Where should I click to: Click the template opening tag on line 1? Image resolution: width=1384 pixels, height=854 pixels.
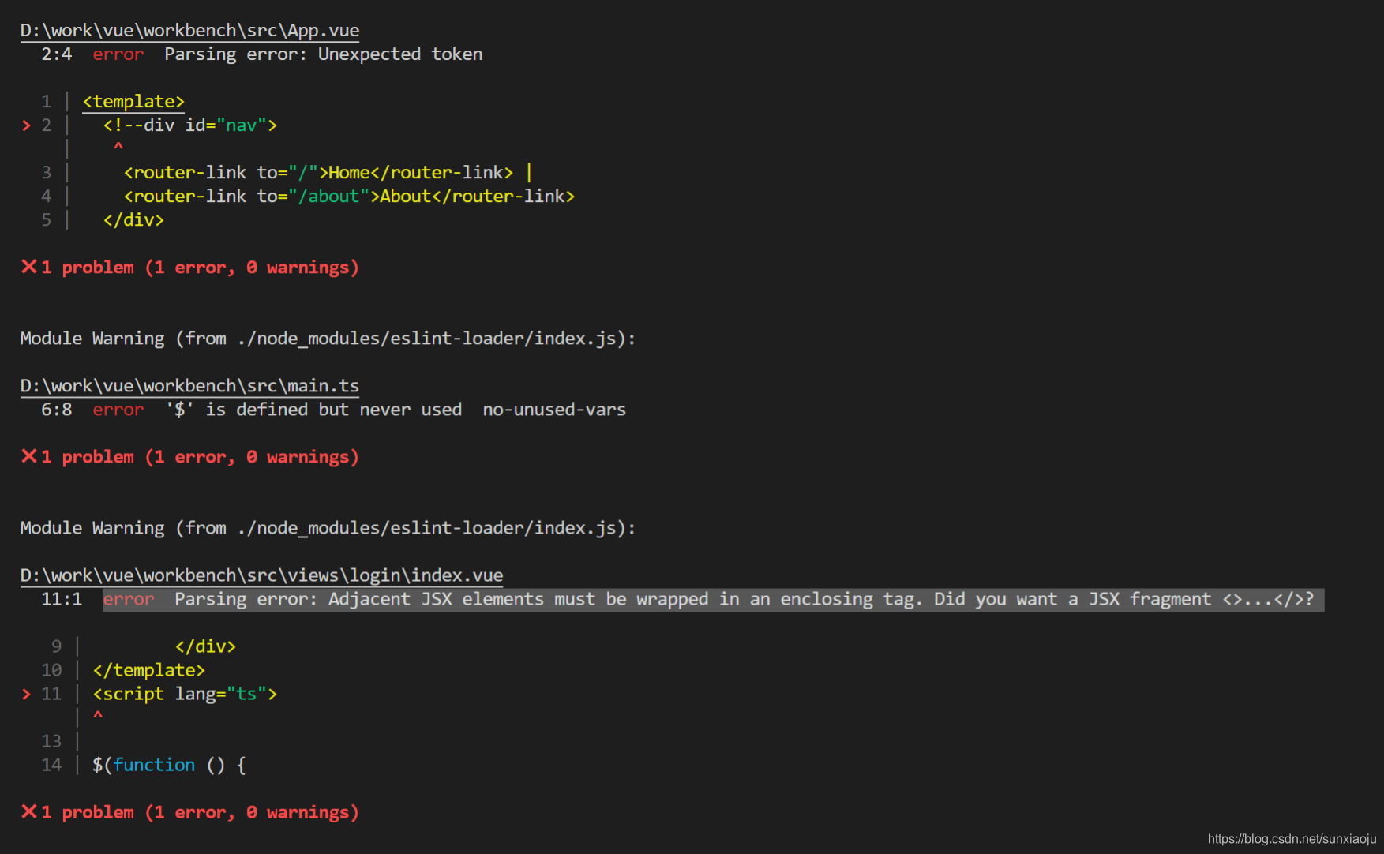coord(133,101)
